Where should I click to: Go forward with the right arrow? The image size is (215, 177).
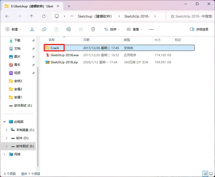pos(19,16)
